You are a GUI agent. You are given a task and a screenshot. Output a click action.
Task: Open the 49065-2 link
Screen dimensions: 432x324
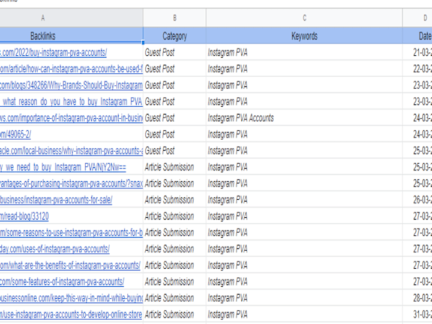tap(16, 134)
